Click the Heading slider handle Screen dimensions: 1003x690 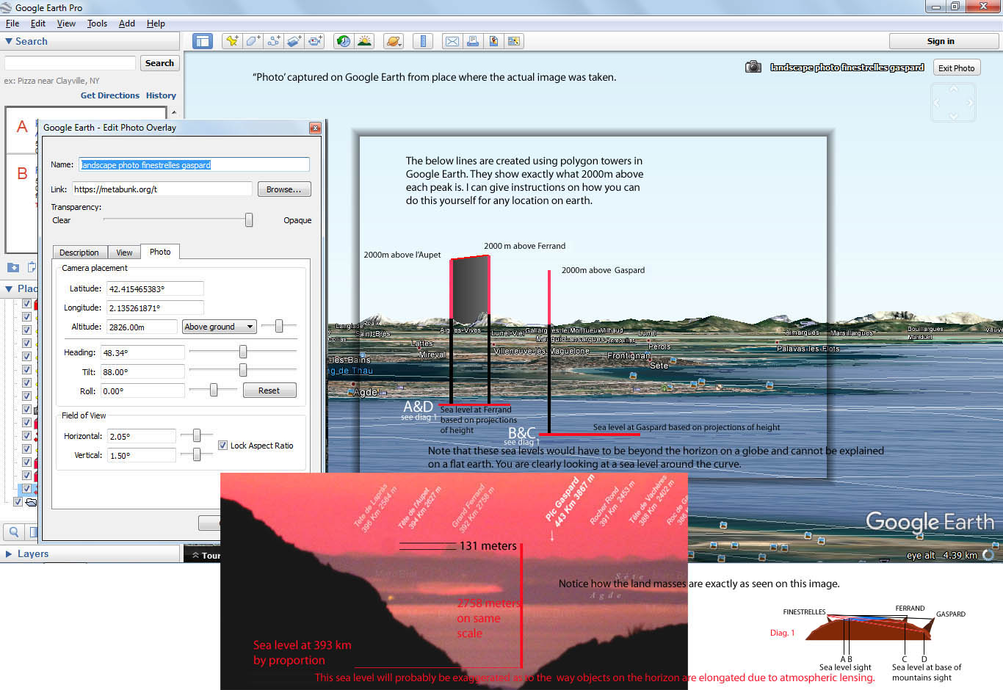pyautogui.click(x=243, y=352)
